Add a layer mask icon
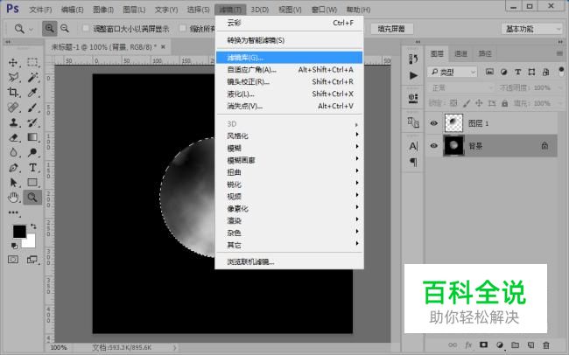Screen dimensions: 569x355 (483, 345)
